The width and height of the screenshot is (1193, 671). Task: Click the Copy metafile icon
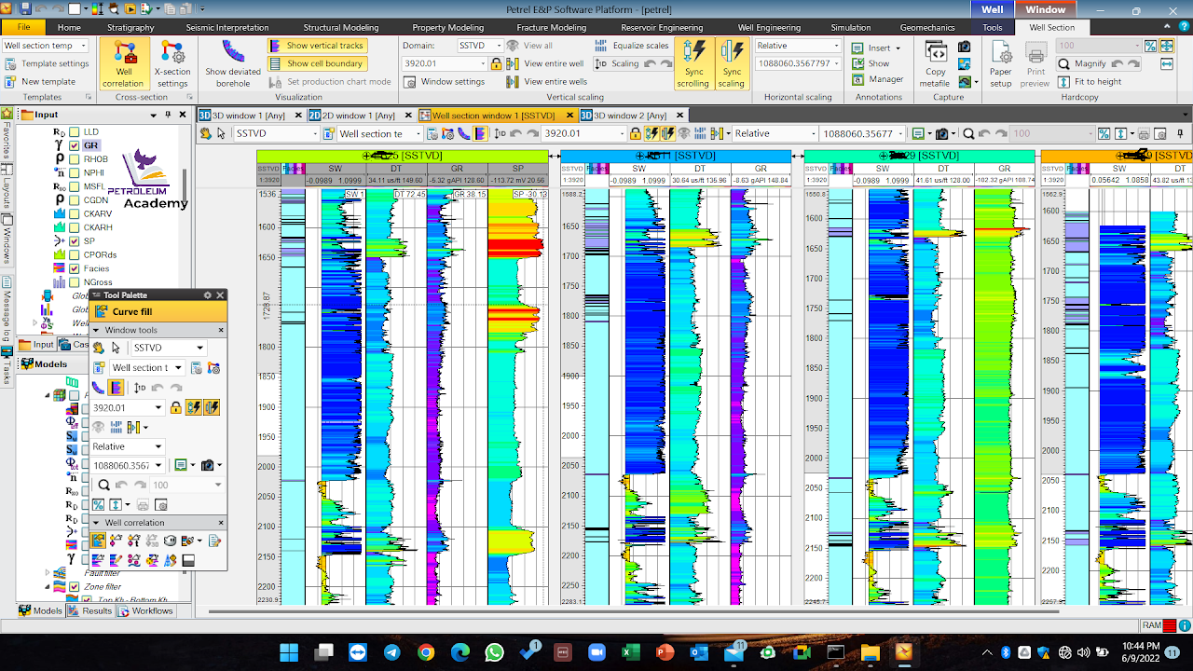point(936,63)
